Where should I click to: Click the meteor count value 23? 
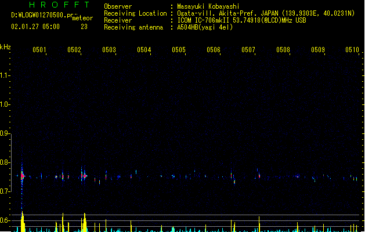84,27
